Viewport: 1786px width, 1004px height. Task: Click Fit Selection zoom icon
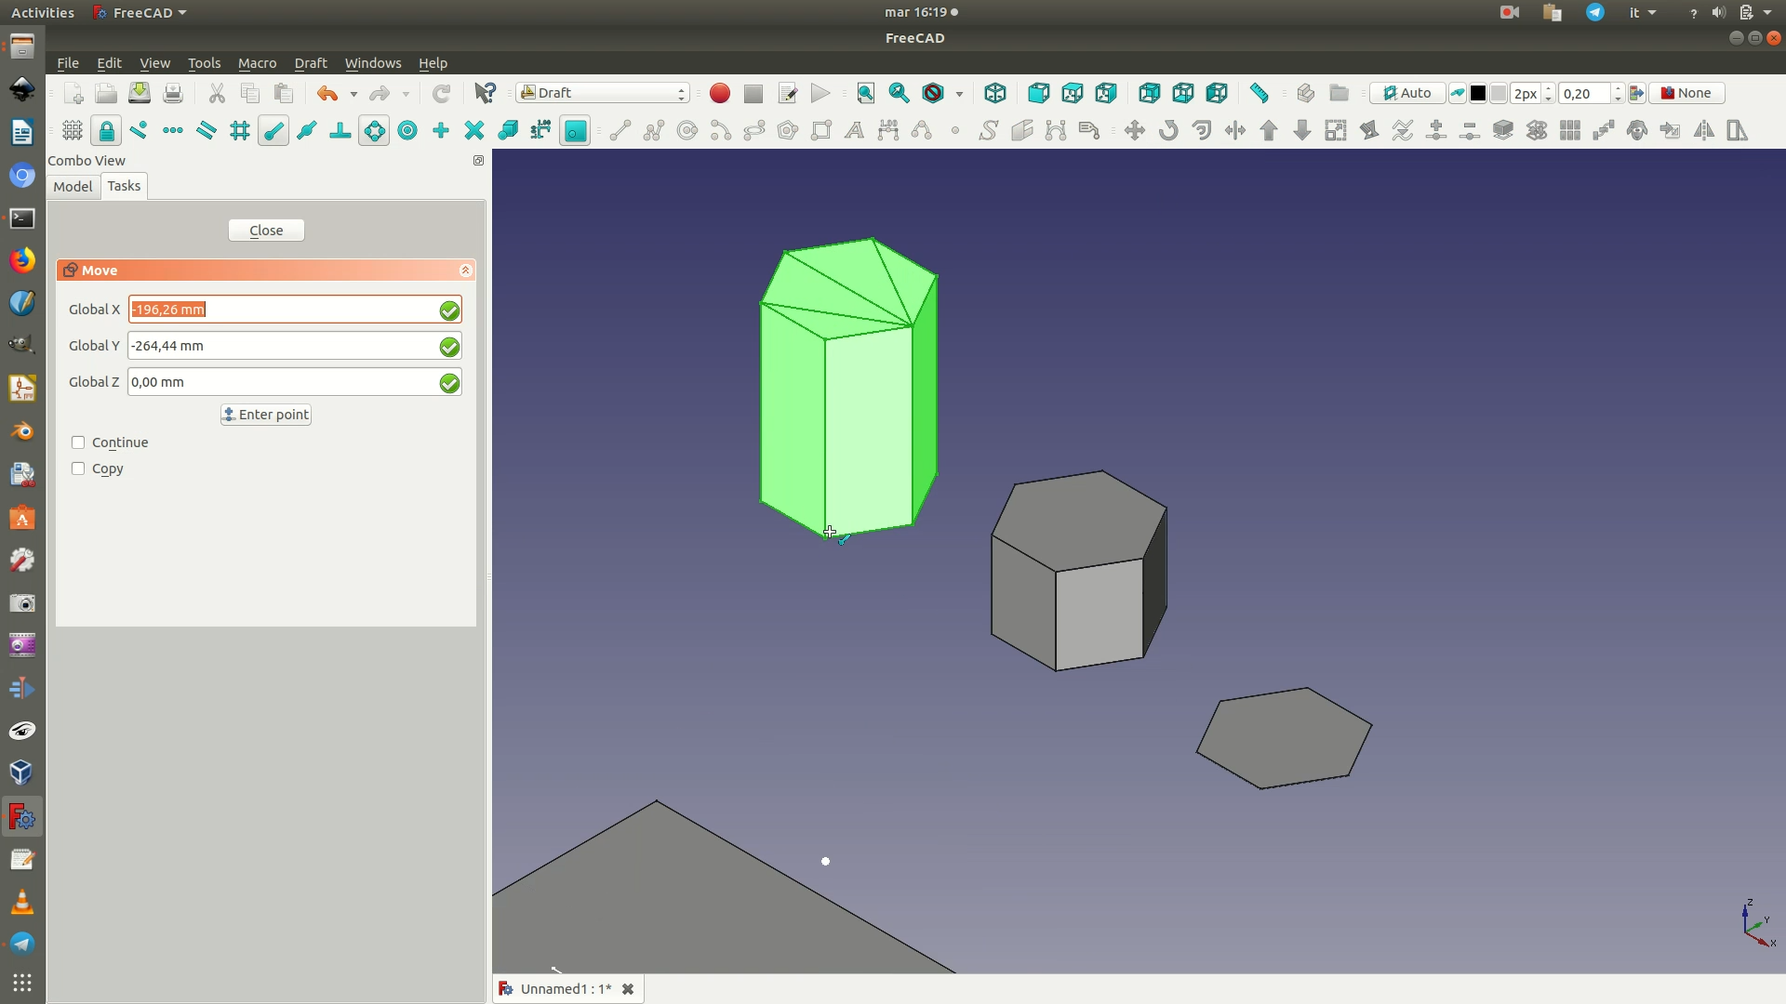point(900,93)
